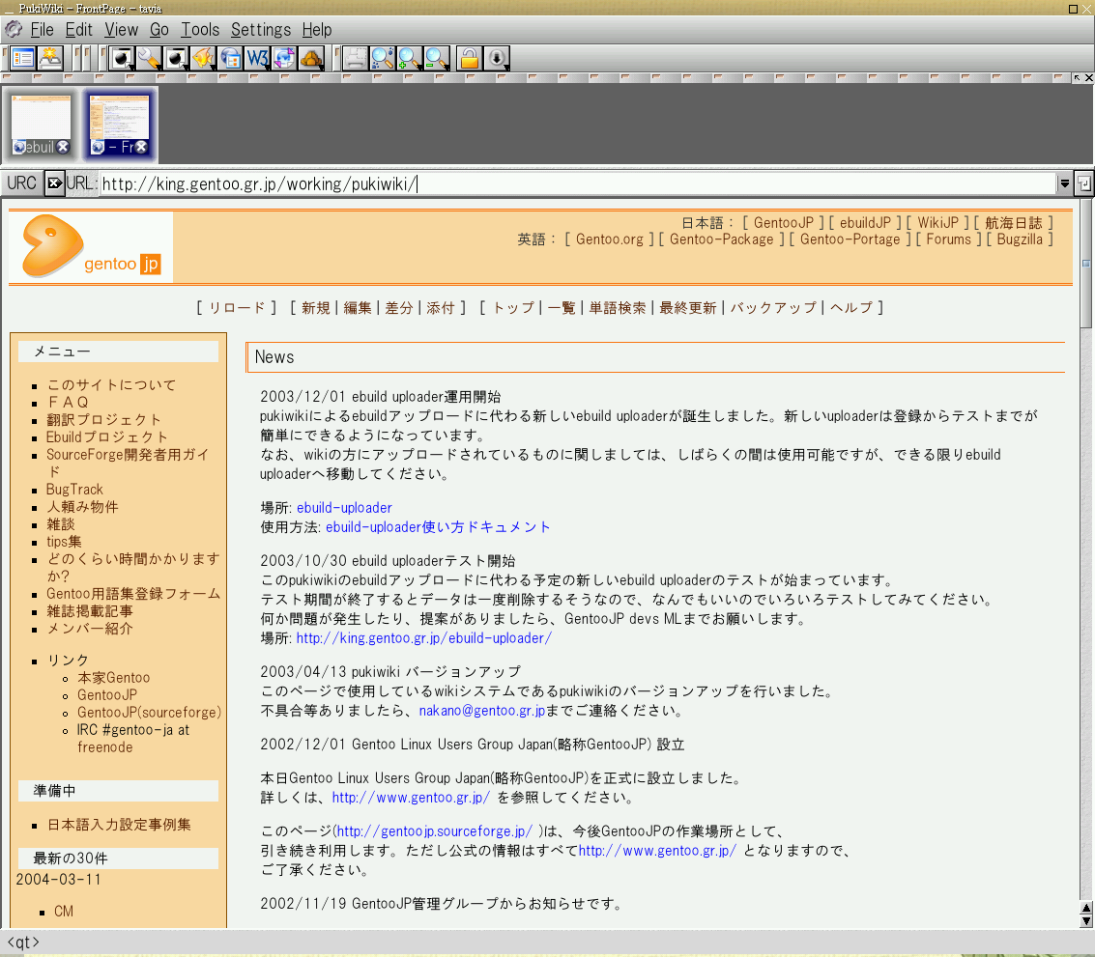The height and width of the screenshot is (957, 1095).
Task: Open the http://king.gentoo.gr.jp/ebuild-uploader/ link
Action: [424, 638]
